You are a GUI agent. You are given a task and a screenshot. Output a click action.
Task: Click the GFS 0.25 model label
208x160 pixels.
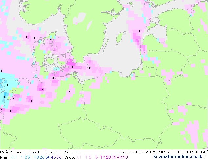pos(70,152)
